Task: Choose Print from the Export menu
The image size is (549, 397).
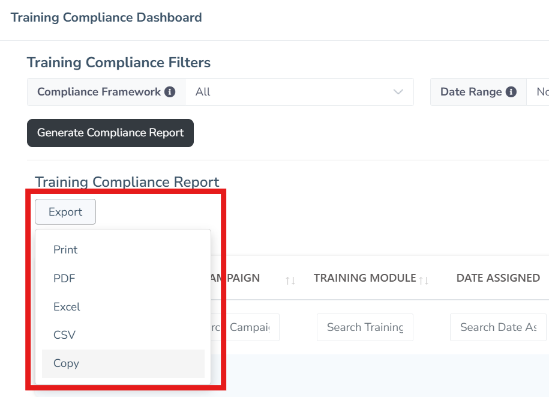Action: tap(65, 250)
